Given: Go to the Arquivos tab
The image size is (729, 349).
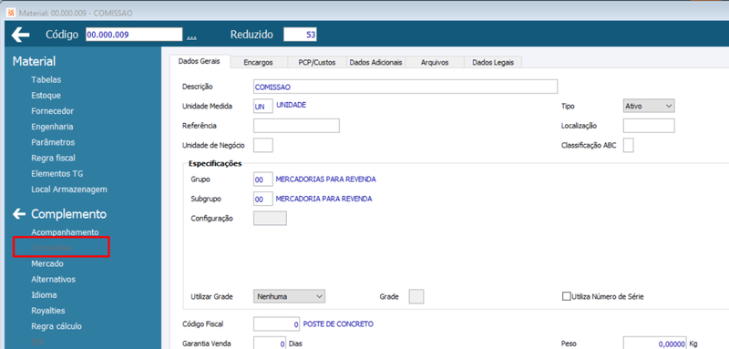Looking at the screenshot, I should (x=435, y=62).
